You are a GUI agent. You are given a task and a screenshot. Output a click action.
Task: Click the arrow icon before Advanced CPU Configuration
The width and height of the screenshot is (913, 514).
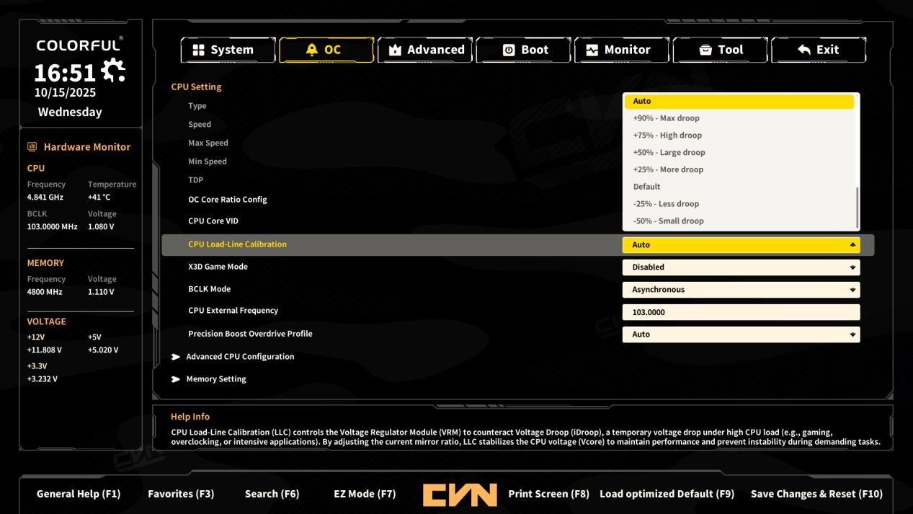(x=176, y=357)
